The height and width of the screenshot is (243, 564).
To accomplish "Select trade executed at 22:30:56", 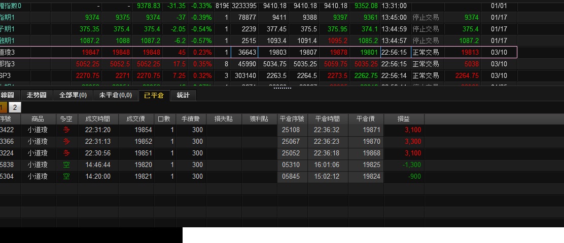I will pos(98,153).
